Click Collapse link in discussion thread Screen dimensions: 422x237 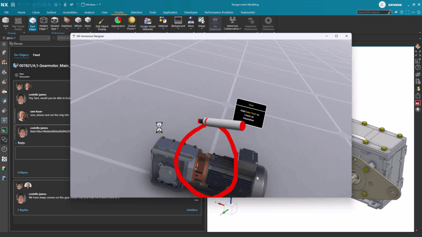coord(23,172)
